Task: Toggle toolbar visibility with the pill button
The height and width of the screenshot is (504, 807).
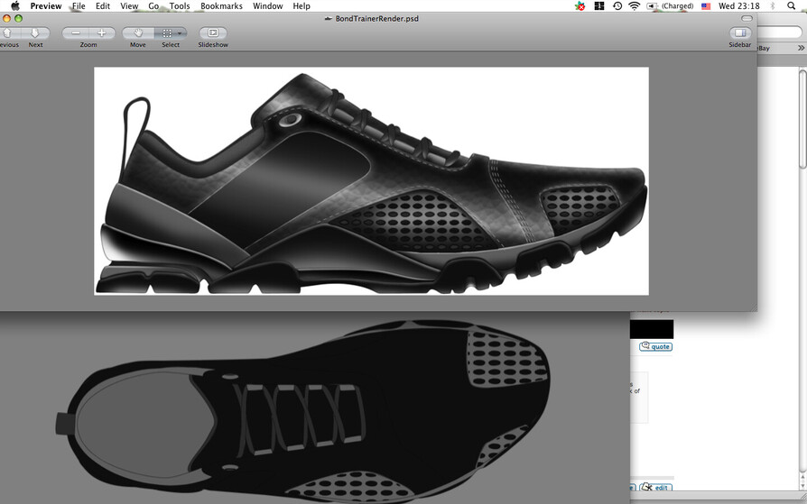Action: click(x=747, y=18)
